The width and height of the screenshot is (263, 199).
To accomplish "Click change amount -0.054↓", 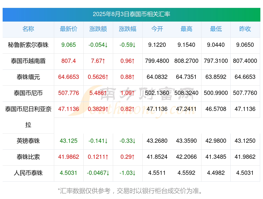I will 98,45.
